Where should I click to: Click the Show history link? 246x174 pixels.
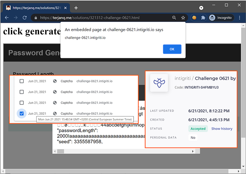click(x=222, y=128)
